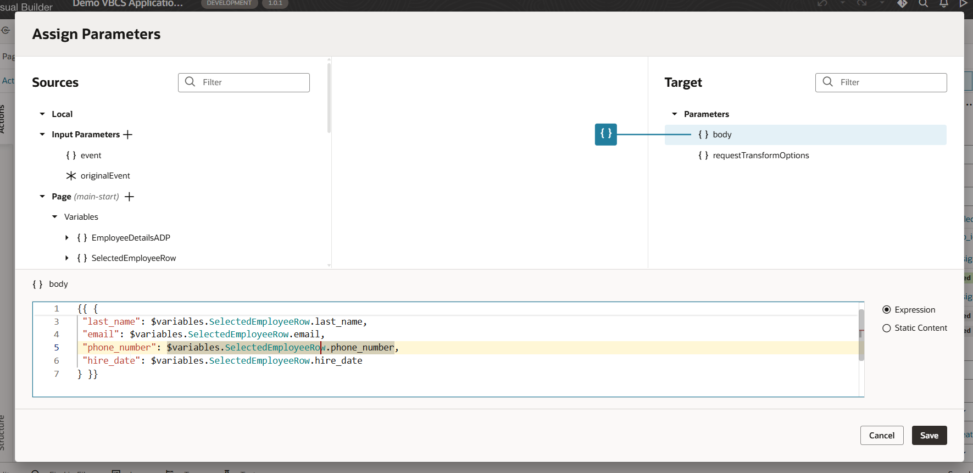Select the Static Content radio button
The width and height of the screenshot is (973, 473).
[886, 328]
